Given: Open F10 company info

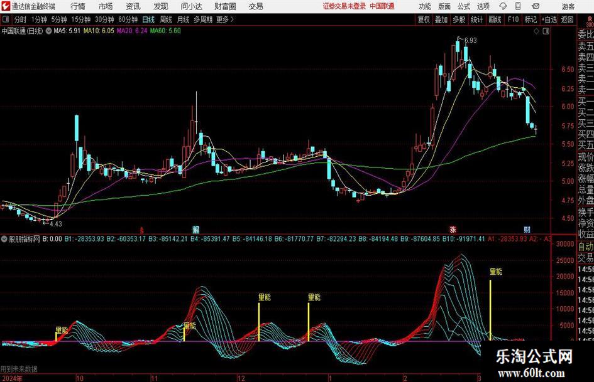Looking at the screenshot, I should 514,19.
